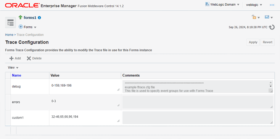Expand the WebLogic Domain dropdown

(224, 5)
